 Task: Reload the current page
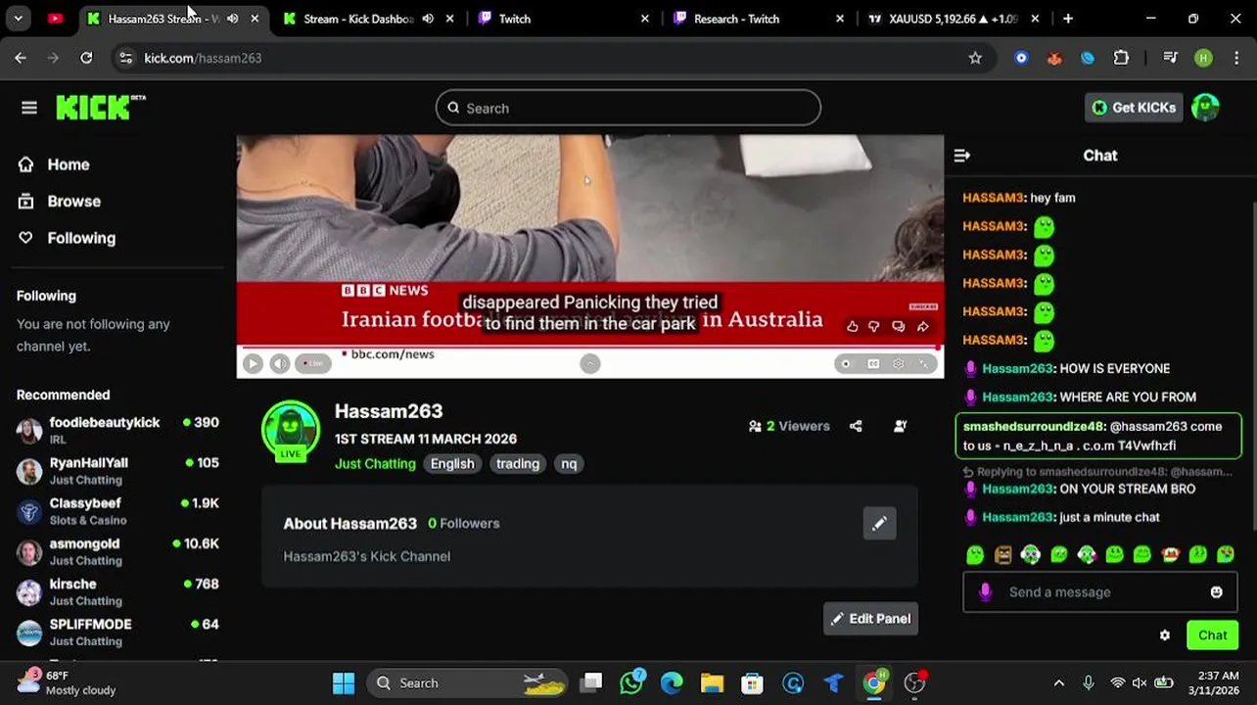click(86, 58)
